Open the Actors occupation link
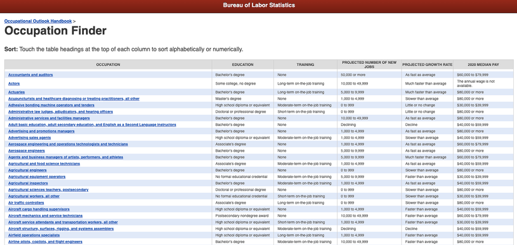The height and width of the screenshot is (245, 517). [x=14, y=84]
